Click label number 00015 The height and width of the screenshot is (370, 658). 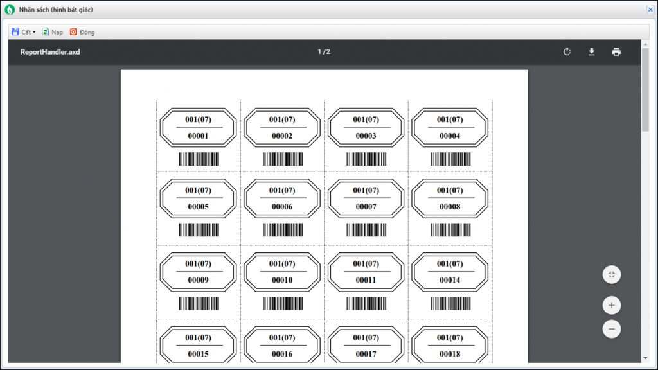pyautogui.click(x=198, y=354)
